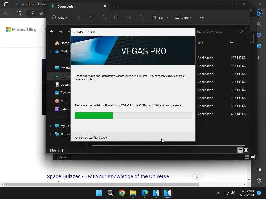The image size is (266, 199).
Task: Open Search icon in Edge sidebar
Action: [259, 24]
